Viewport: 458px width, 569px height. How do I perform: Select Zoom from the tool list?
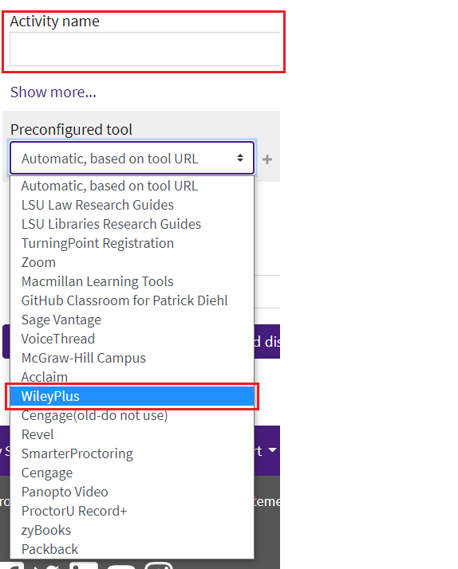tap(132, 262)
